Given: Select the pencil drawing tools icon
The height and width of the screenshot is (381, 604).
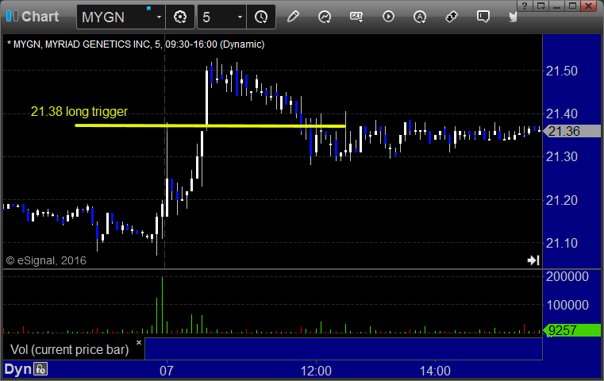Looking at the screenshot, I should click(293, 17).
